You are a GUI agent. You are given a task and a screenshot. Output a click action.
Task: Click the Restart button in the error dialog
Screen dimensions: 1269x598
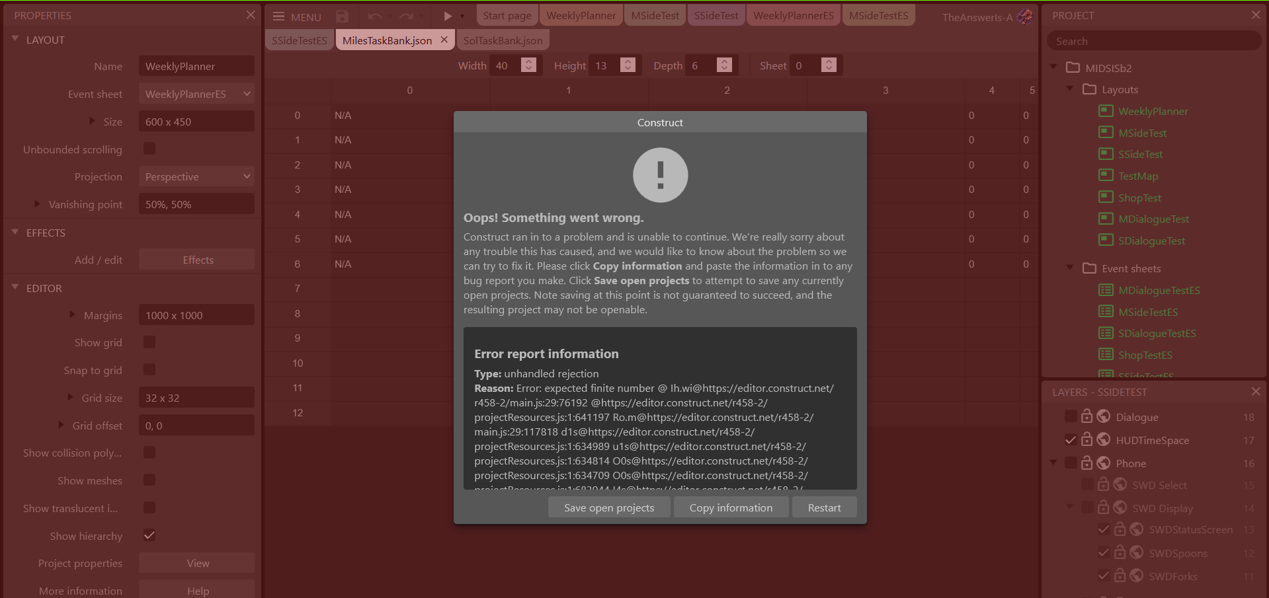point(823,507)
